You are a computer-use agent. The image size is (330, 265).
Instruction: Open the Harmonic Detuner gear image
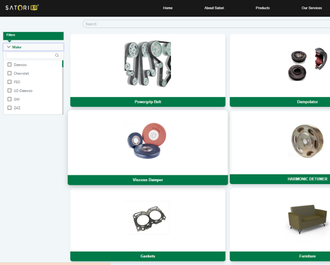coord(306,141)
